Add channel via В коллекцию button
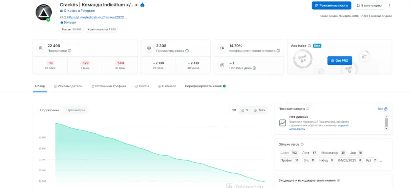Screen dimensions: 410x188 [369, 6]
